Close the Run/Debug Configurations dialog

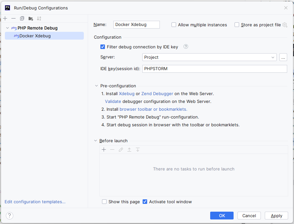point(286,8)
